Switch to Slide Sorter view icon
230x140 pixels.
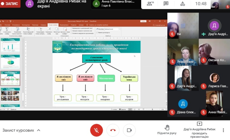(x=134, y=109)
